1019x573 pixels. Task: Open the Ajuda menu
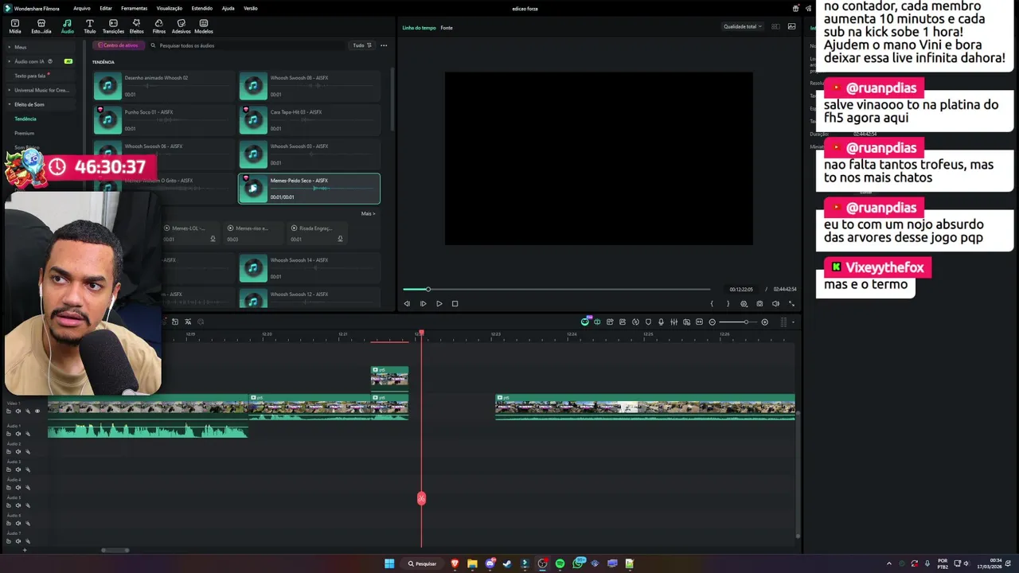click(x=228, y=8)
